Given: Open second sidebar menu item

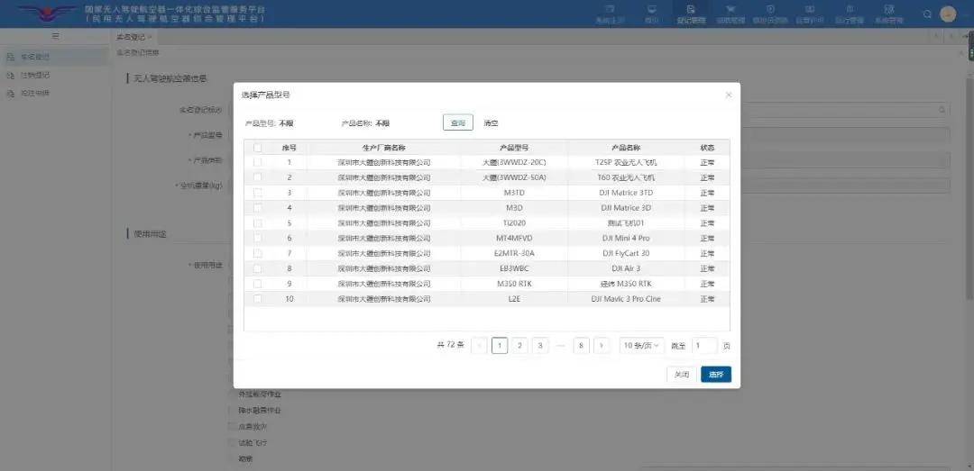Looking at the screenshot, I should 55,75.
